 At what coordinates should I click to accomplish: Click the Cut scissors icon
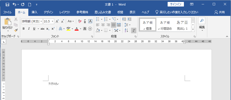point(16,19)
